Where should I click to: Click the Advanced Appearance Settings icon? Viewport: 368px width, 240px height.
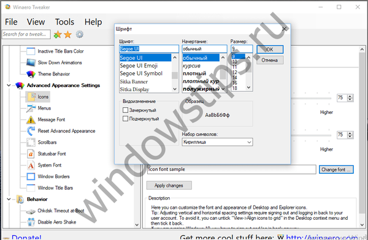point(20,86)
